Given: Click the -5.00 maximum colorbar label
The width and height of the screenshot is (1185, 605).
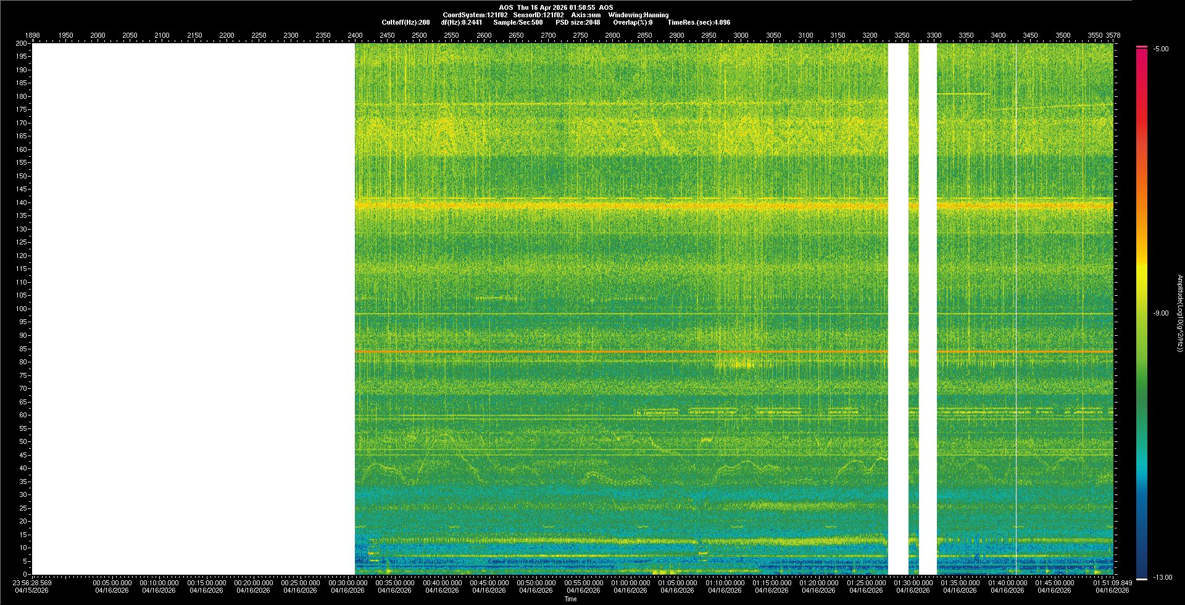Looking at the screenshot, I should tap(1161, 49).
